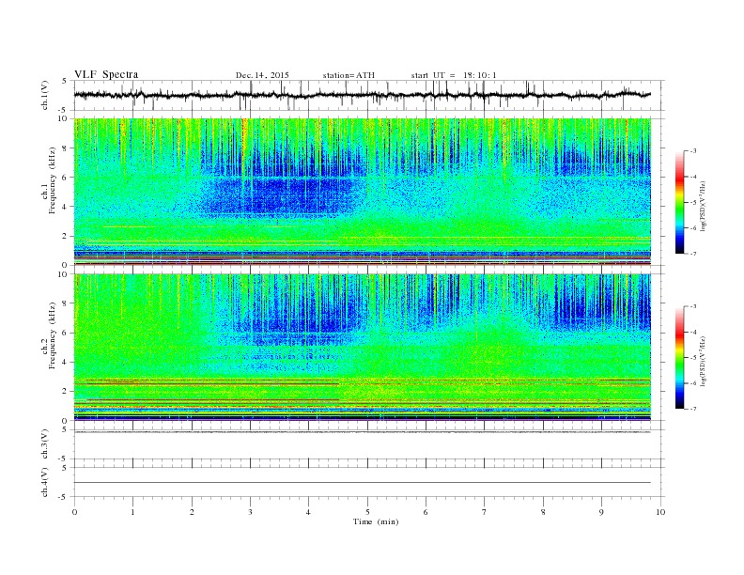Click the "ch.1(V)" waveform axis label
Screen dimensions: 744x575
point(44,95)
